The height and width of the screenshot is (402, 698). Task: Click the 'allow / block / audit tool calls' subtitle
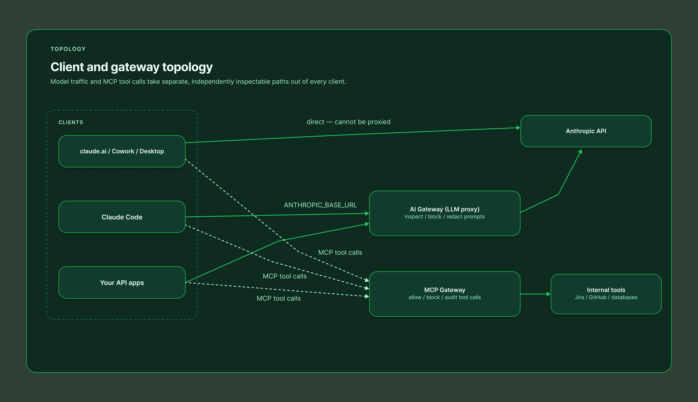(445, 297)
